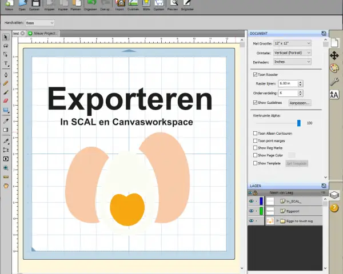Enable Toon Alleen Contouren checkbox
Screen dimensions: 343x274
point(255,133)
